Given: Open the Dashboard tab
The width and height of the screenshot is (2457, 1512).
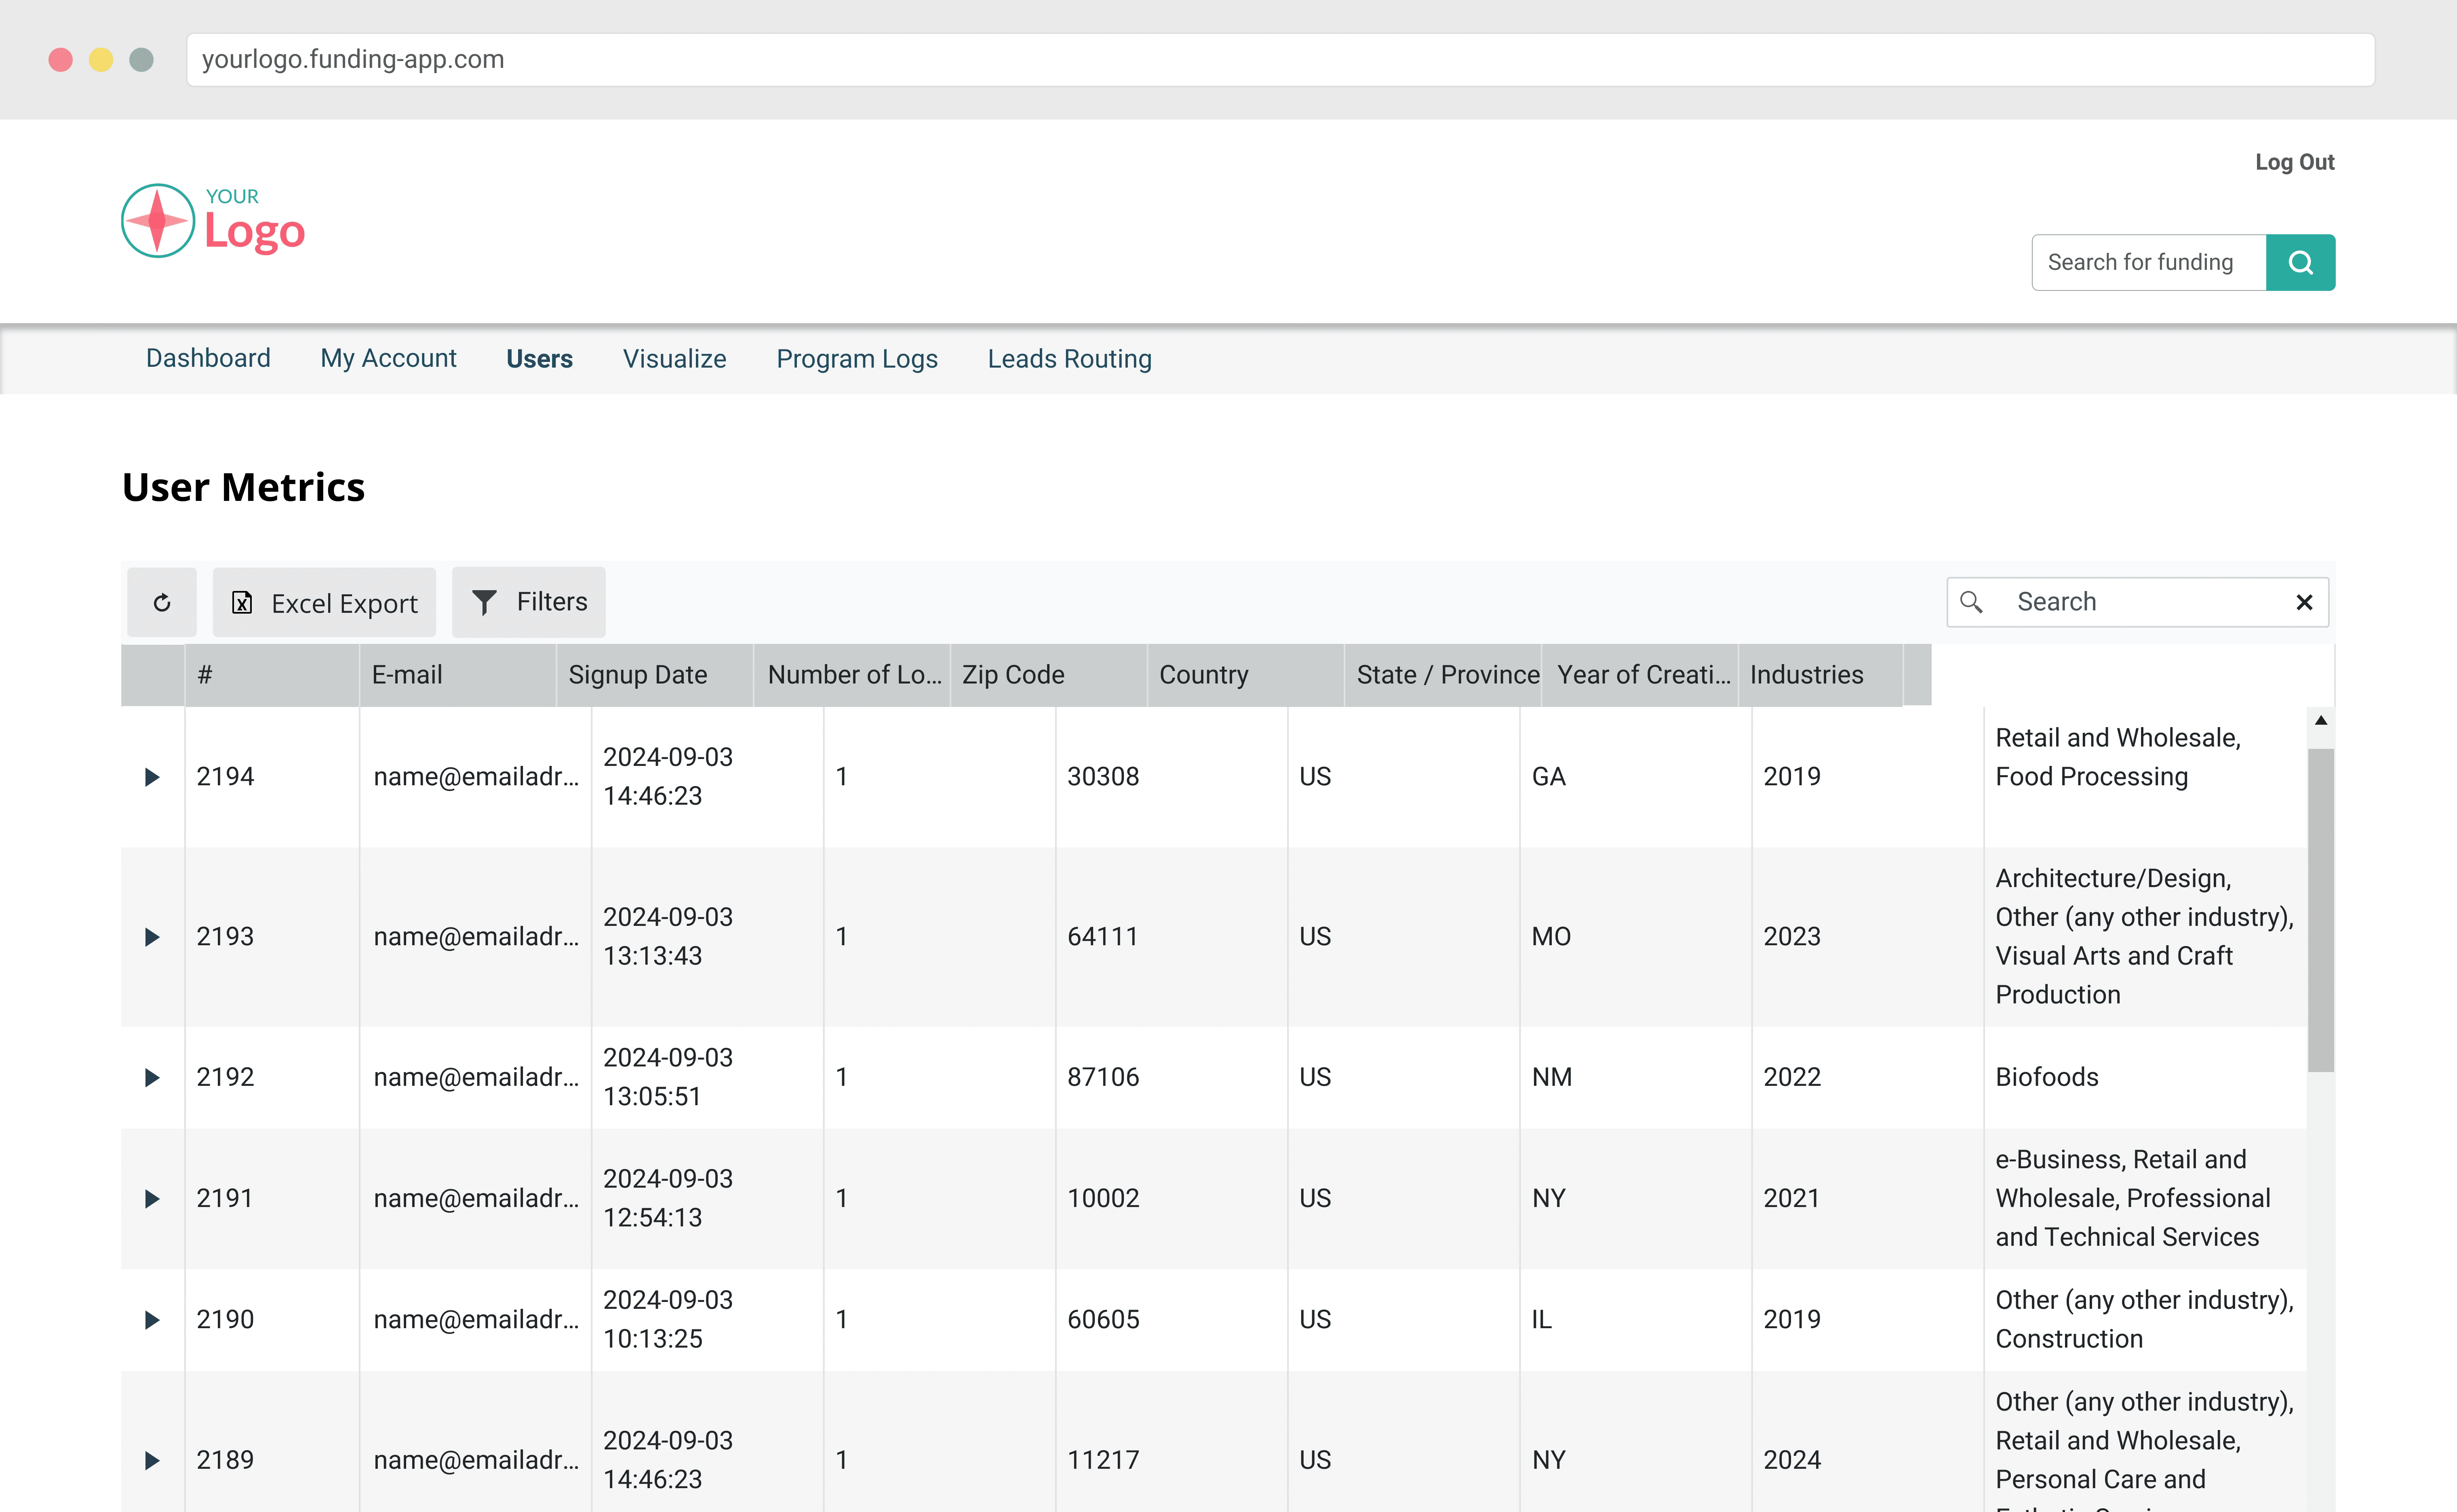Looking at the screenshot, I should [x=208, y=358].
